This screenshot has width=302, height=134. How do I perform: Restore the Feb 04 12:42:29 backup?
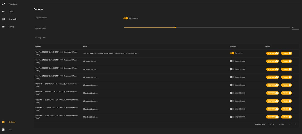click(x=273, y=77)
